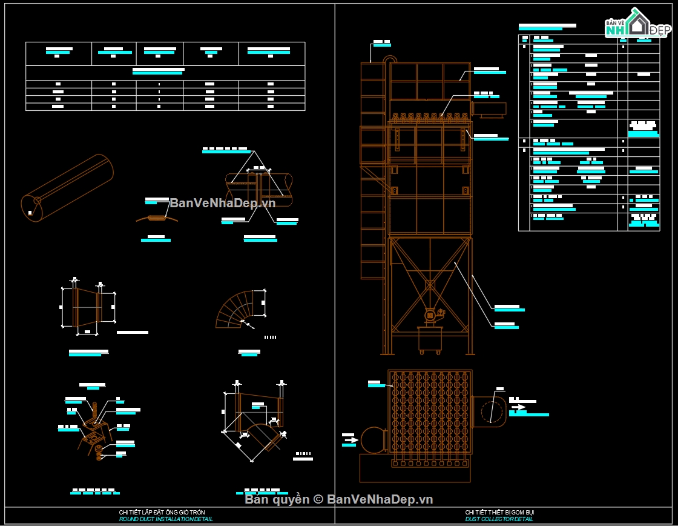This screenshot has height=526, width=678.
Task: Select the duct flange joint section drawing
Action: pyautogui.click(x=259, y=190)
